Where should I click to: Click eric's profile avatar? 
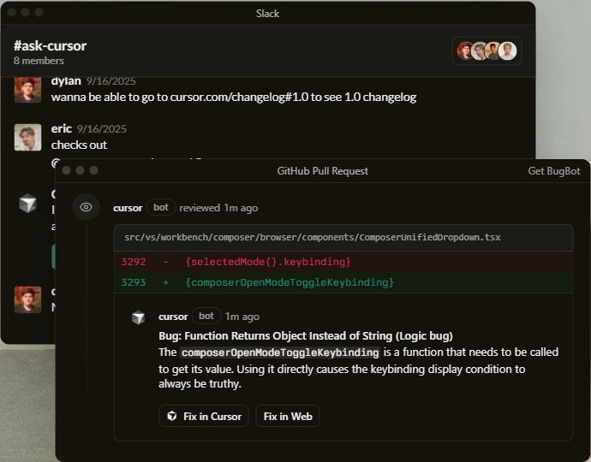28,137
